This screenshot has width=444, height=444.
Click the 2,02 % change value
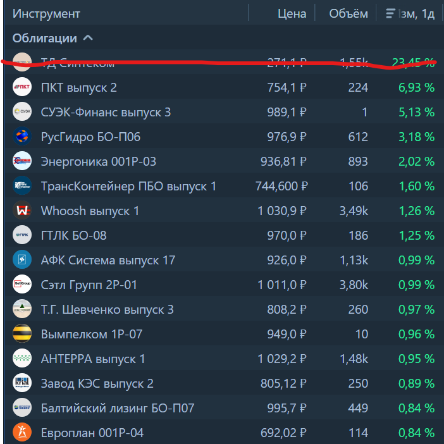417,161
